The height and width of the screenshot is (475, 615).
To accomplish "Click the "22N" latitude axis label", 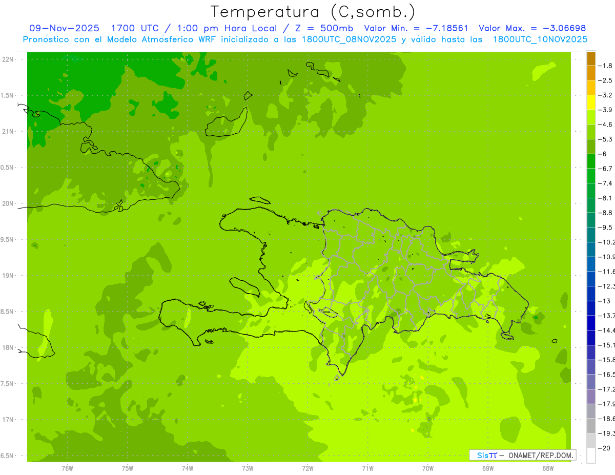I will [7, 59].
